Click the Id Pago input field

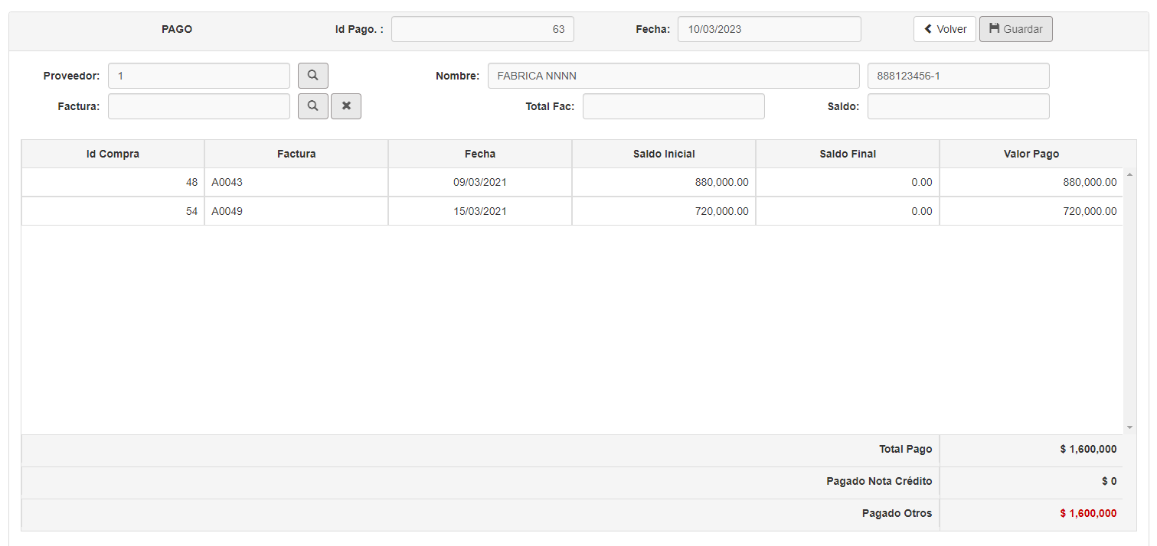click(x=482, y=29)
